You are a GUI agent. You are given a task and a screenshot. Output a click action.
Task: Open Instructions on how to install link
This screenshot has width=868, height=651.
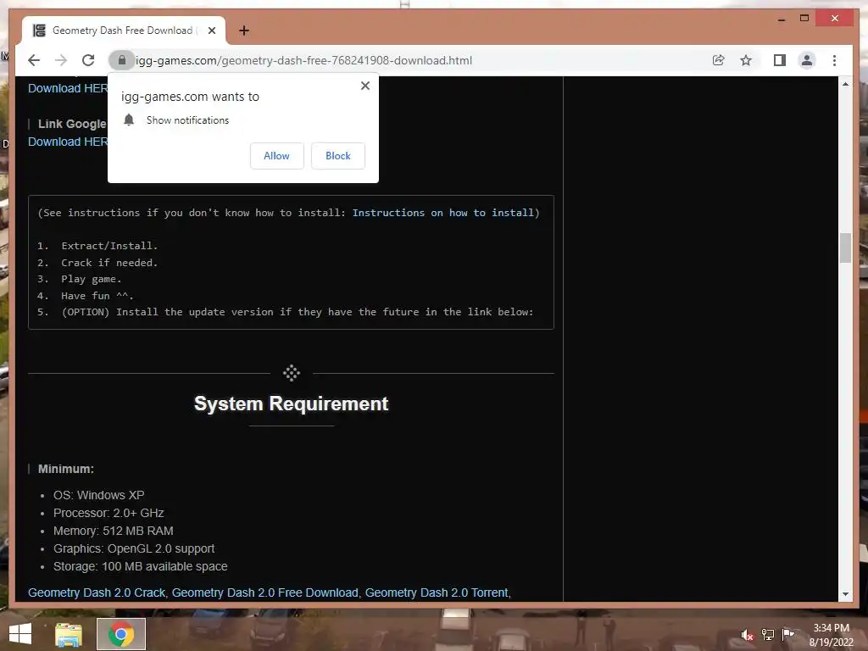pyautogui.click(x=442, y=213)
